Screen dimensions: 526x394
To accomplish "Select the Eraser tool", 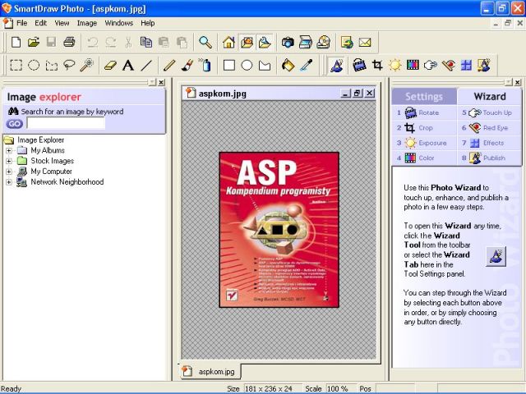I will tap(110, 65).
